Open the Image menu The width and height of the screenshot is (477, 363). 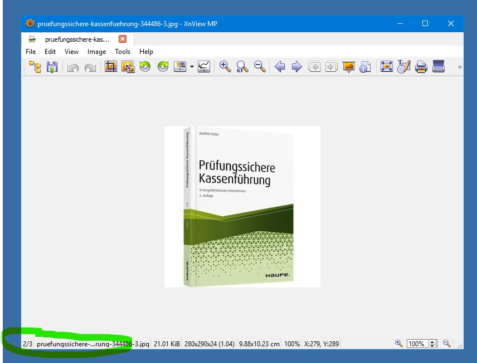coord(96,52)
